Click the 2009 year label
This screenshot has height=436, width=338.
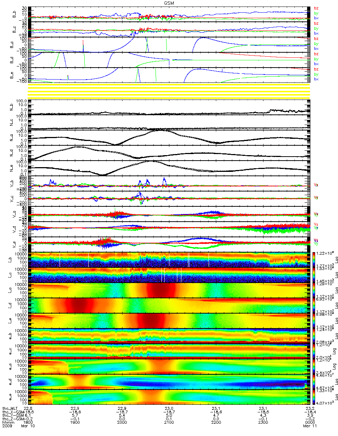[8, 427]
